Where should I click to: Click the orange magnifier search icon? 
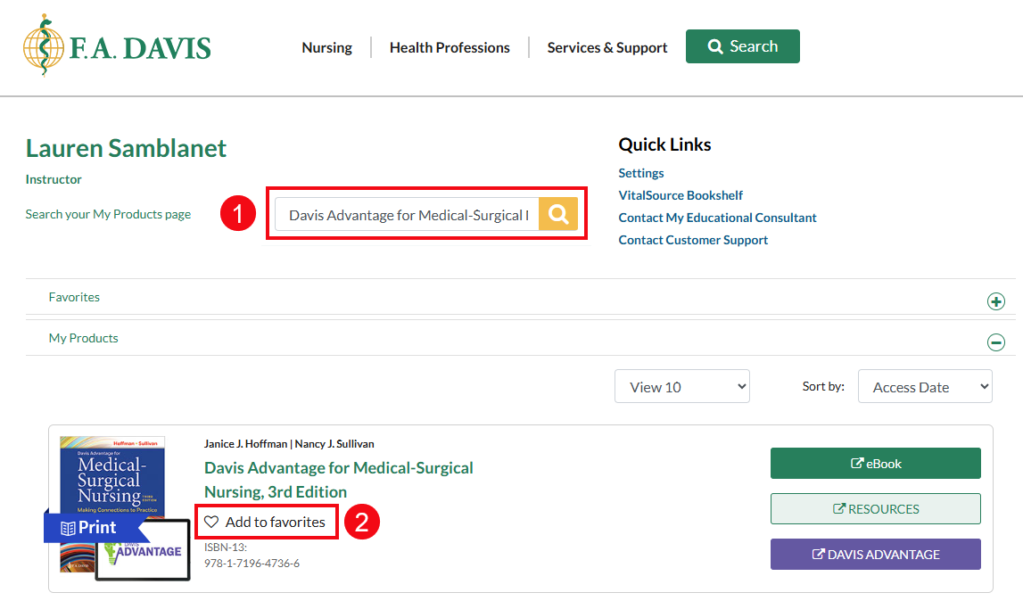[557, 214]
